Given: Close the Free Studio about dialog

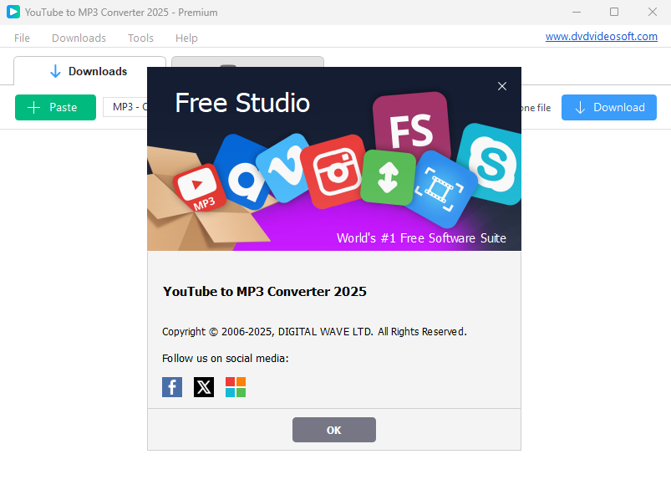Looking at the screenshot, I should [502, 86].
